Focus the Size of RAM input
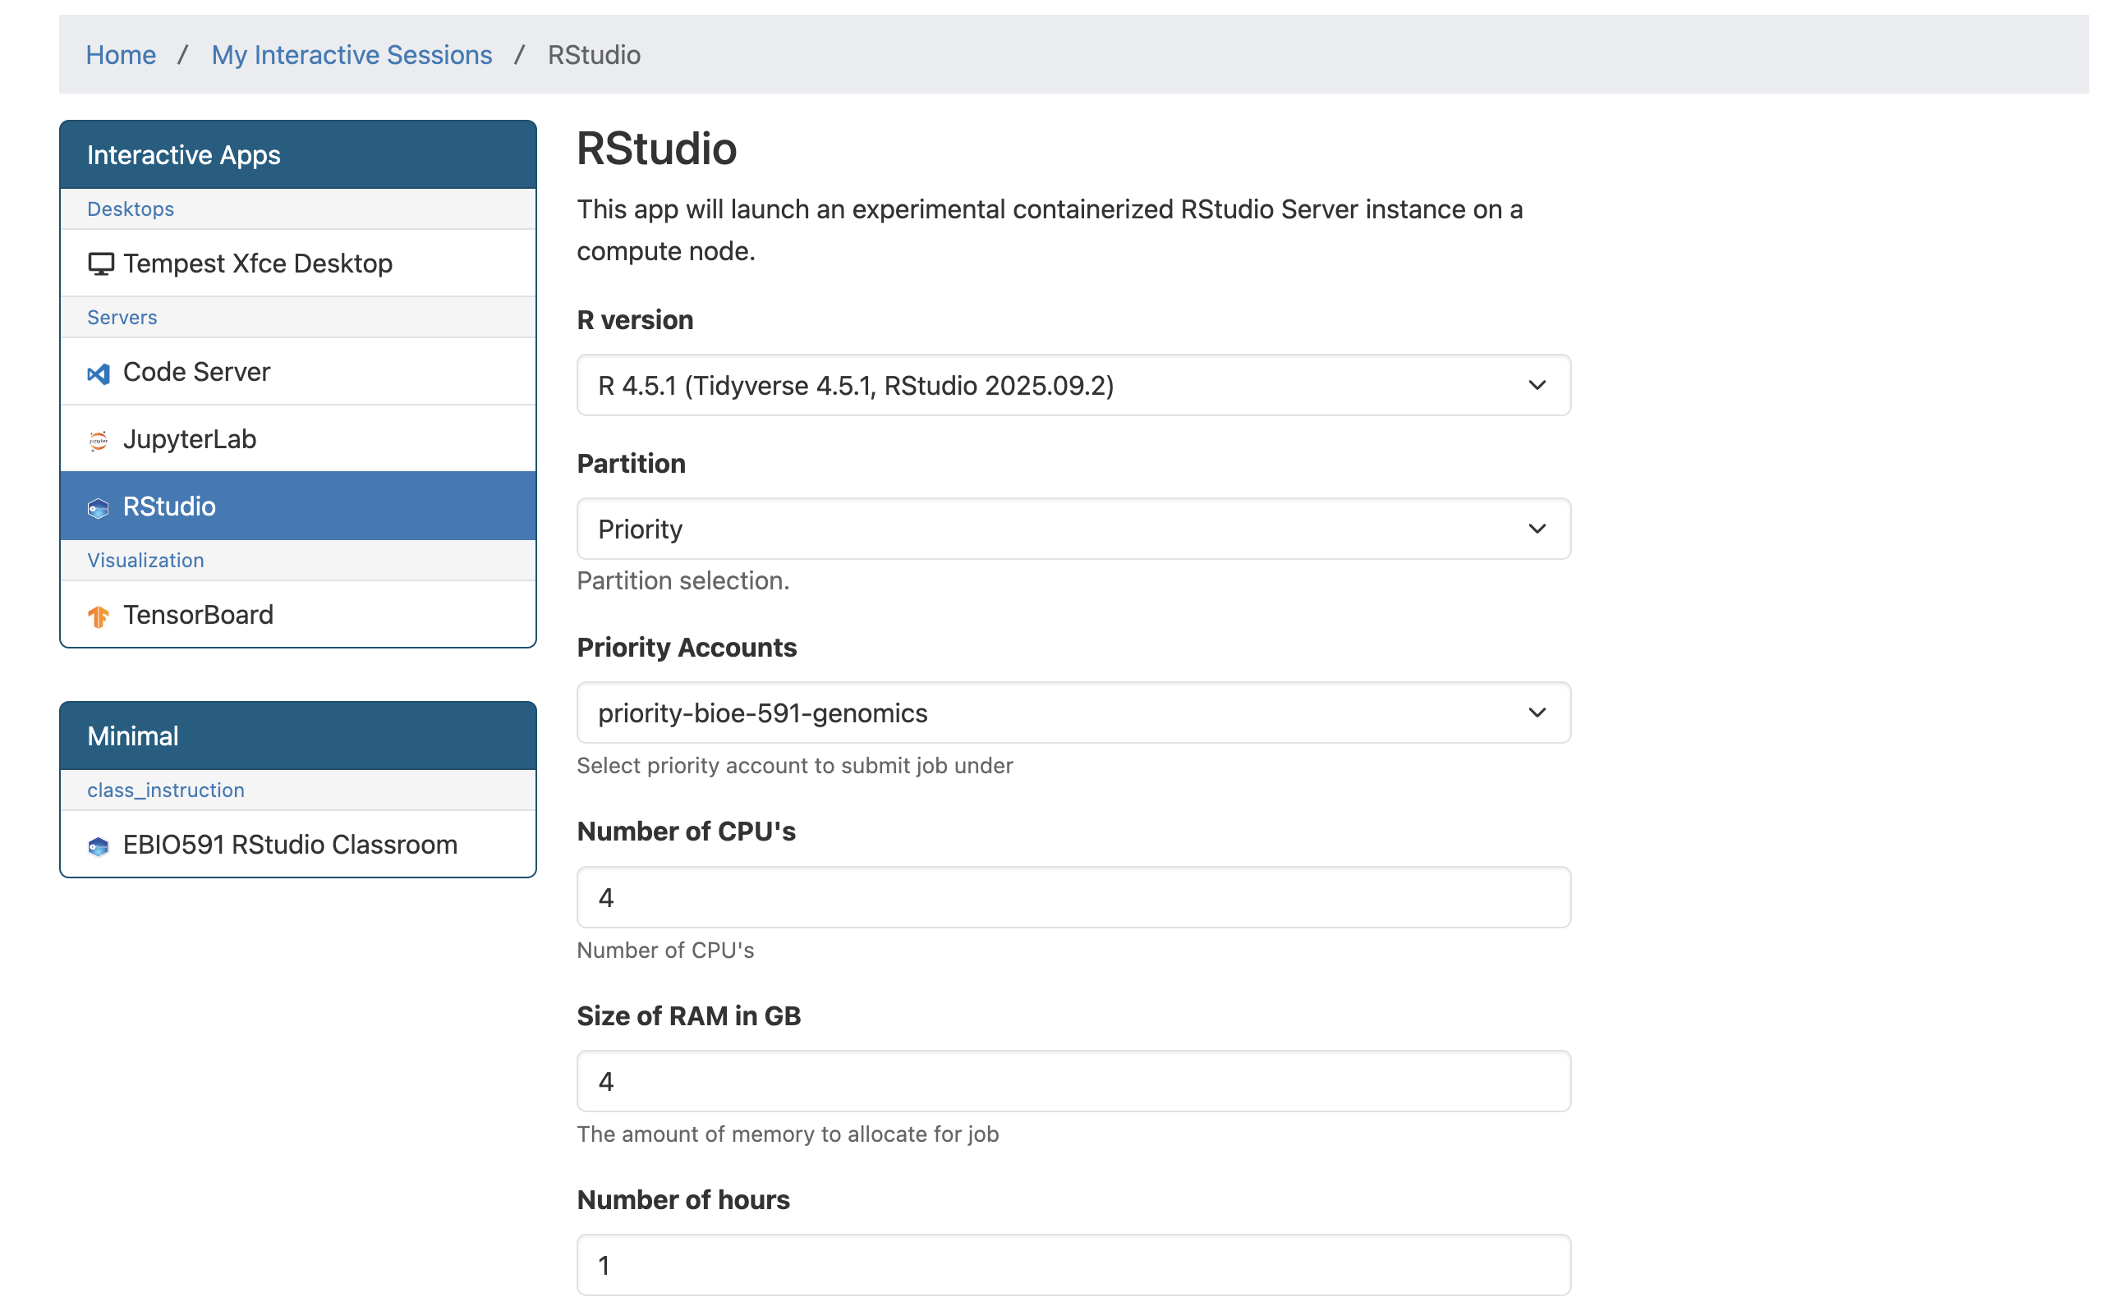 point(1073,1081)
